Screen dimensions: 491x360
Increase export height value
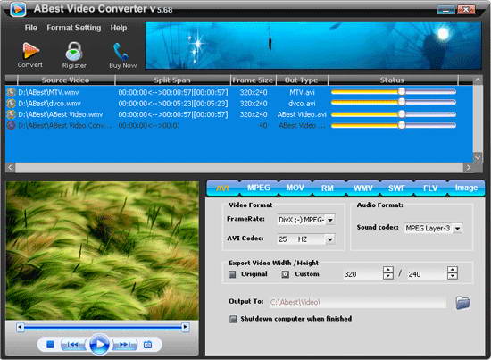click(453, 270)
